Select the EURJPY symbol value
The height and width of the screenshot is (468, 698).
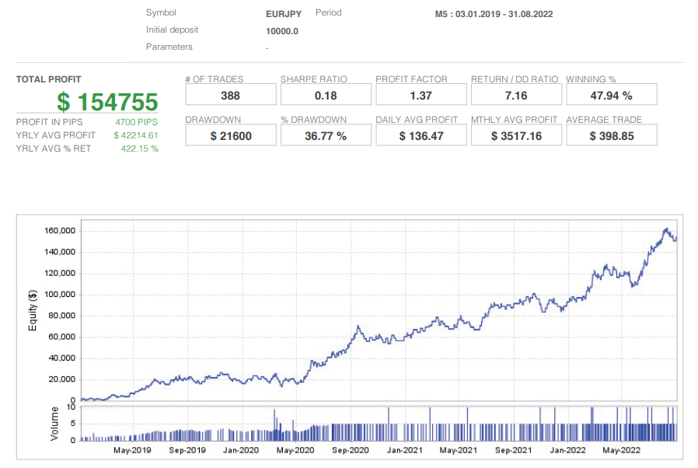tap(281, 12)
